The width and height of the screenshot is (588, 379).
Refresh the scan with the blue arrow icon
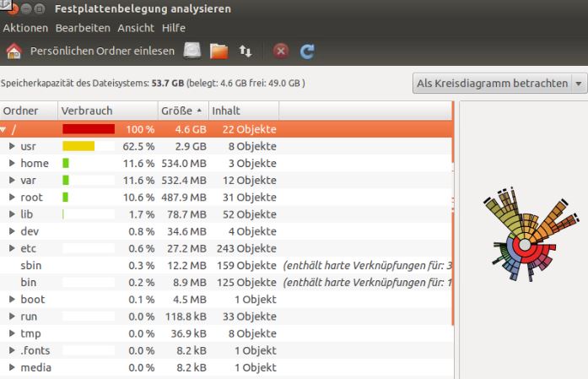coord(307,51)
